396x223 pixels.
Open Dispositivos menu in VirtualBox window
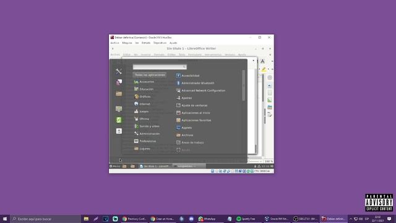(160, 43)
